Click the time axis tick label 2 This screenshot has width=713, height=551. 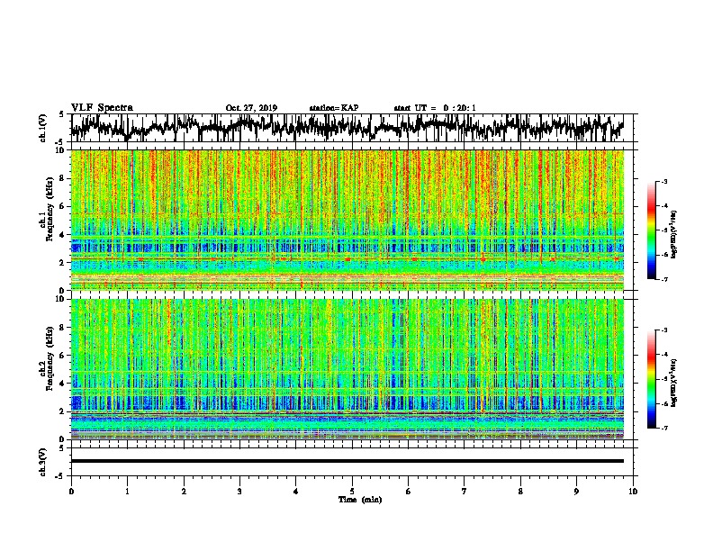[x=184, y=492]
